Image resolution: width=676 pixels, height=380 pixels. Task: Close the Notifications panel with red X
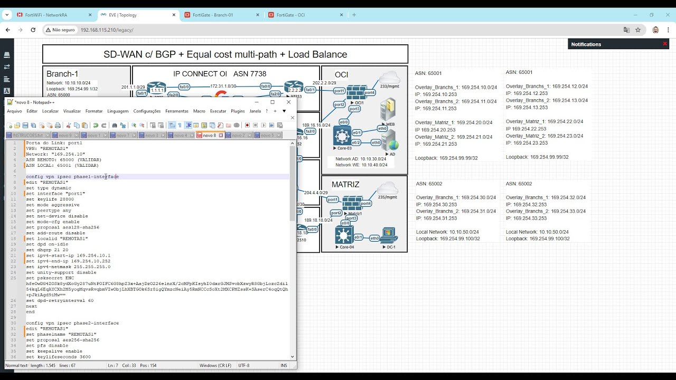point(664,44)
